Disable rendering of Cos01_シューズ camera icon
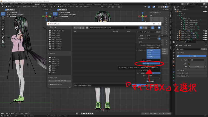 206,35
